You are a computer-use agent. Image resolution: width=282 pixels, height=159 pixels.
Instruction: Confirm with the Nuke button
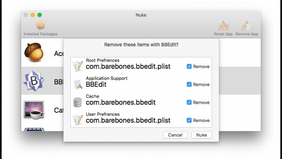click(201, 135)
